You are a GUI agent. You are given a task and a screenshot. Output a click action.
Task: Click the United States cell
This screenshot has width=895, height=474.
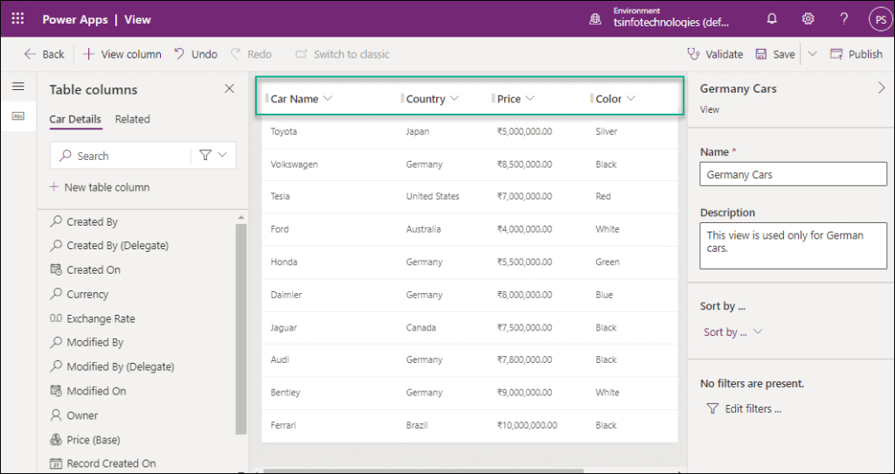tap(433, 197)
